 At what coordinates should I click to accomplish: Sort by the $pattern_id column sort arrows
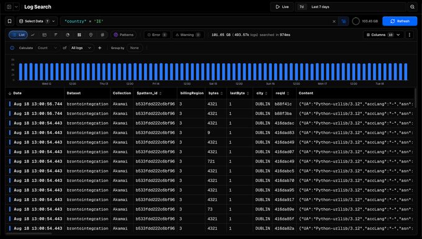pyautogui.click(x=160, y=93)
